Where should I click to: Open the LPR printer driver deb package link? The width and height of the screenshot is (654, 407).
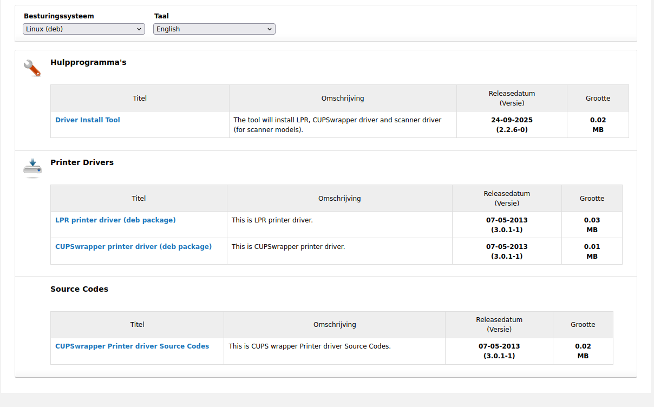click(x=115, y=220)
